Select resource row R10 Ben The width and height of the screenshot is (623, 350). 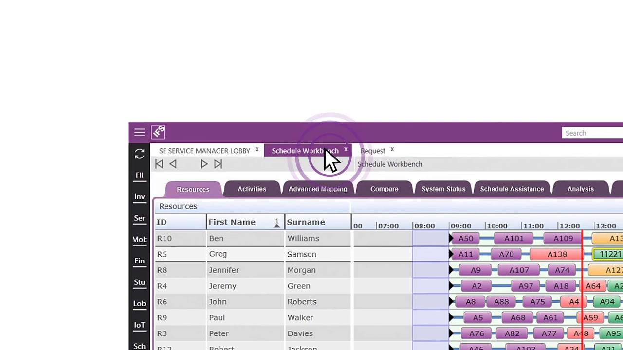pyautogui.click(x=253, y=238)
